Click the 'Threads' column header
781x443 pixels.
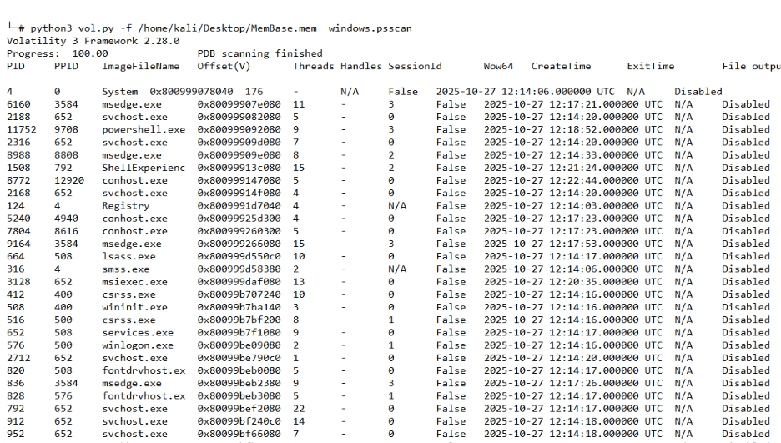pyautogui.click(x=313, y=66)
